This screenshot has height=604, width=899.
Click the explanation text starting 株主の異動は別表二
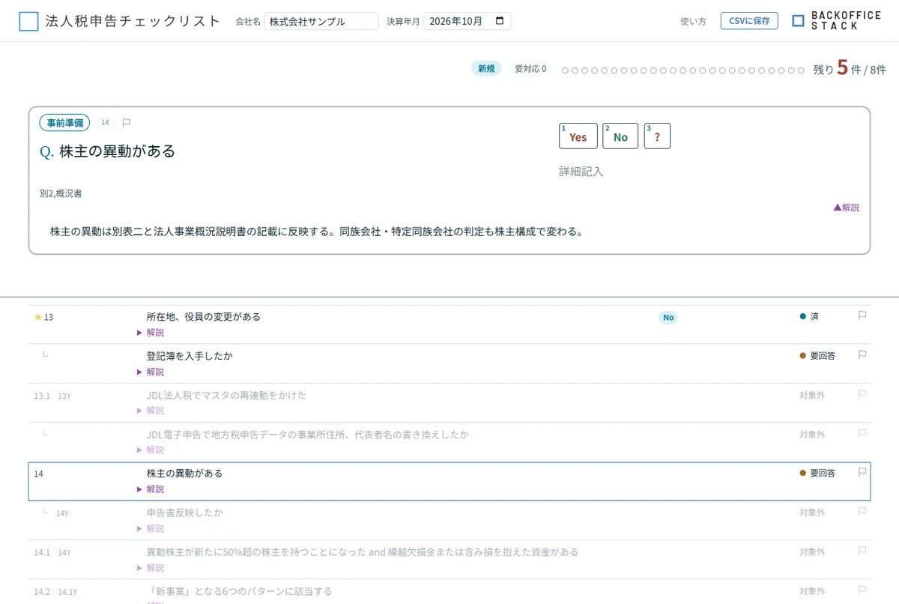tap(316, 232)
